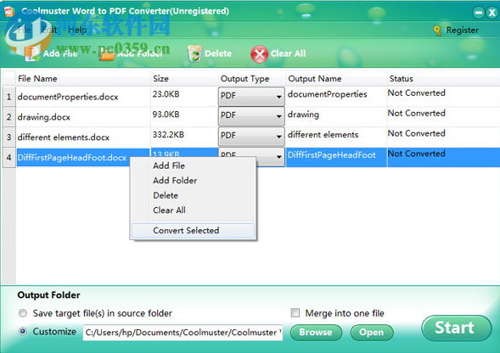Click the output folder path field

tap(183, 333)
